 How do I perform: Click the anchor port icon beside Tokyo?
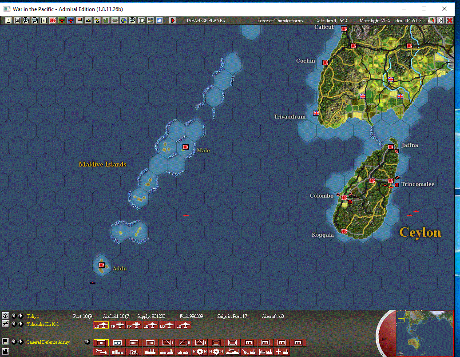[5, 316]
